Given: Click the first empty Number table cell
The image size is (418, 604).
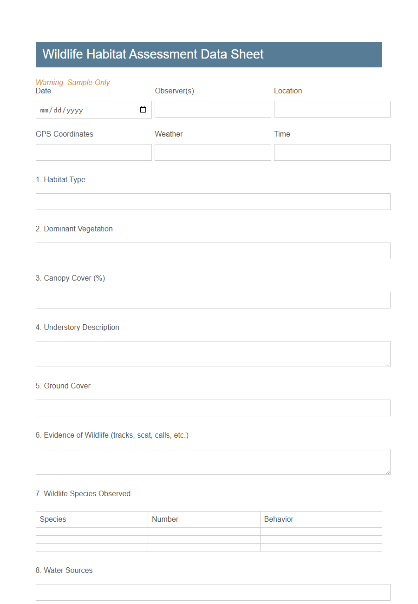Looking at the screenshot, I should (204, 532).
